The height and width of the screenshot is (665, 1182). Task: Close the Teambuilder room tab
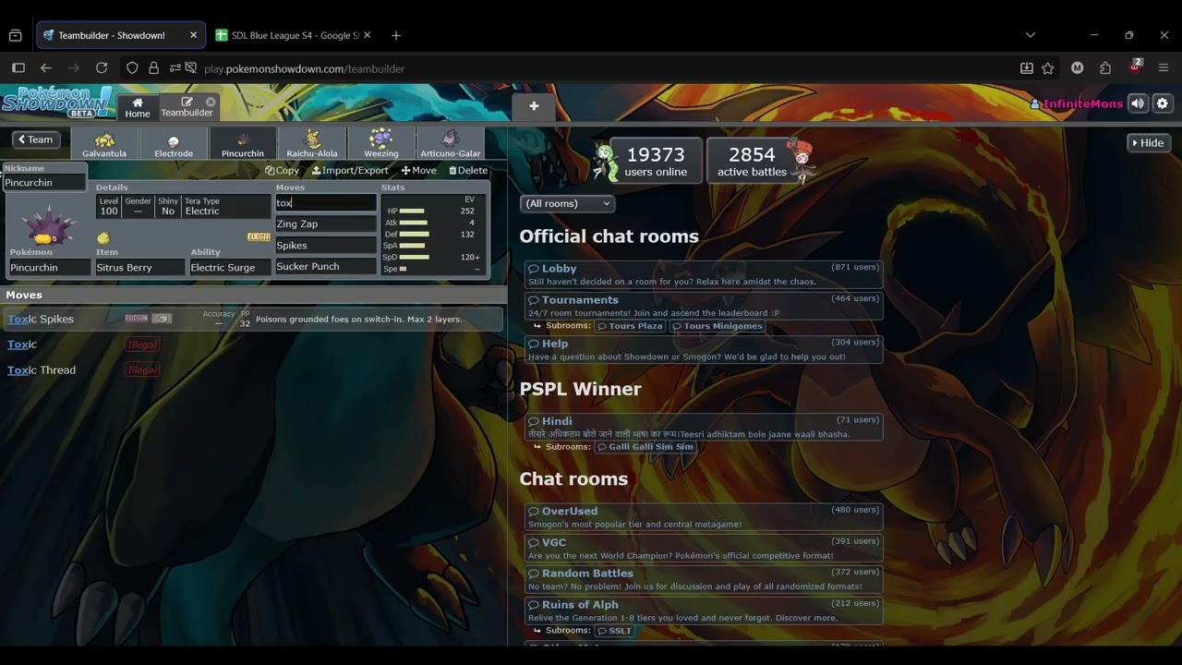tap(211, 102)
